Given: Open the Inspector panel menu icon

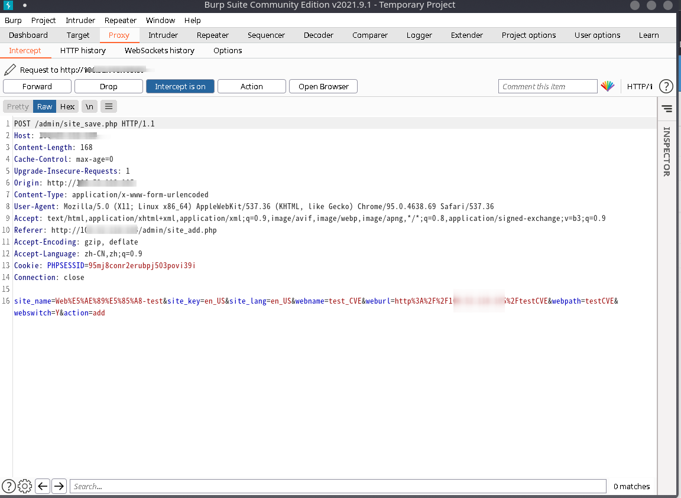Looking at the screenshot, I should click(667, 109).
